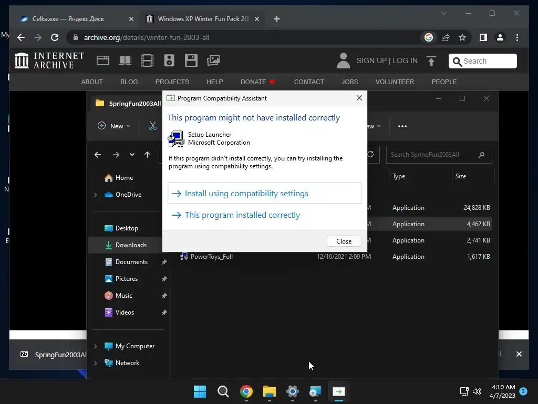Open a new Chrome tab
The height and width of the screenshot is (404, 538).
pyautogui.click(x=276, y=19)
